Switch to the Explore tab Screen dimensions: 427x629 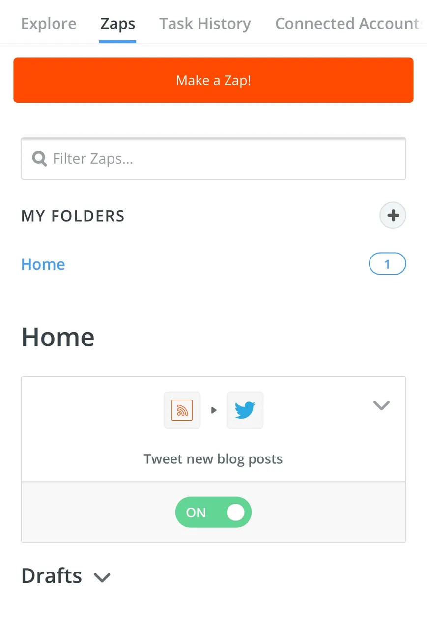(x=49, y=23)
